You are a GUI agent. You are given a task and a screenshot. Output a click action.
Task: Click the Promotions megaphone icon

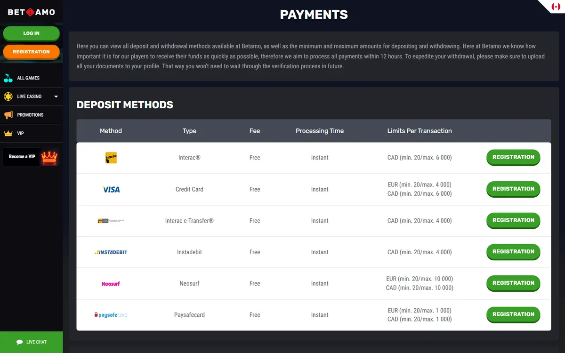8,115
